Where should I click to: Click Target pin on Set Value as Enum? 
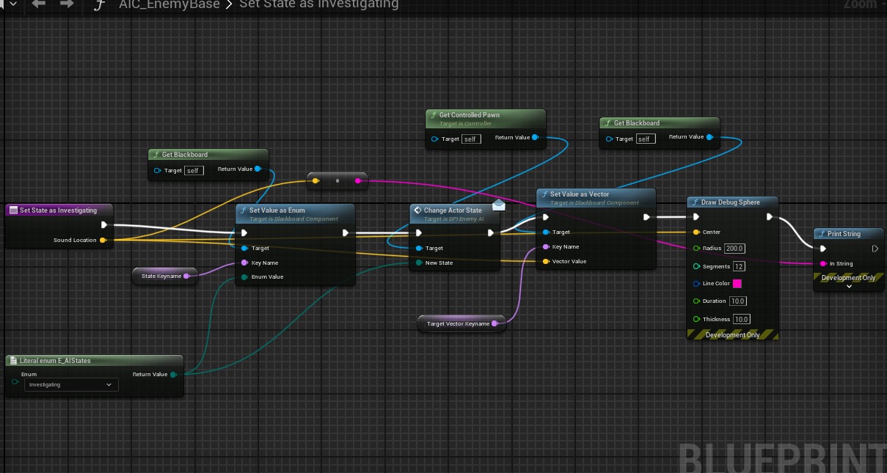[244, 249]
